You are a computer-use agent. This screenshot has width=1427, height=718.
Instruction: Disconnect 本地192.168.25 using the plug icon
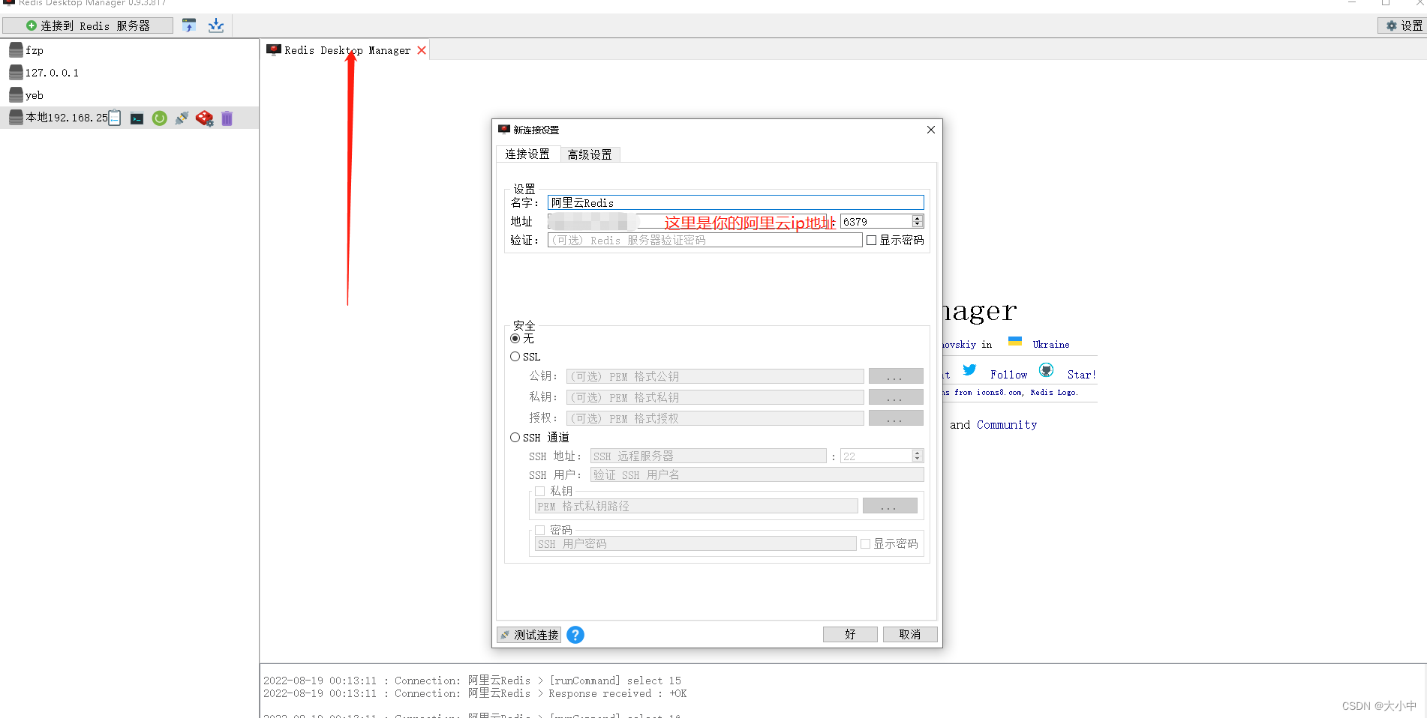click(182, 118)
